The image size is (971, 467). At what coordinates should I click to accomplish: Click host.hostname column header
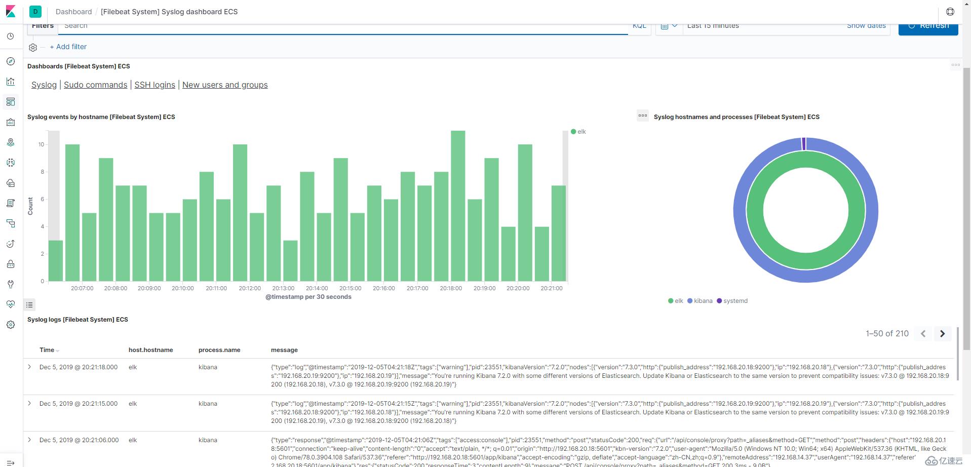pyautogui.click(x=150, y=350)
